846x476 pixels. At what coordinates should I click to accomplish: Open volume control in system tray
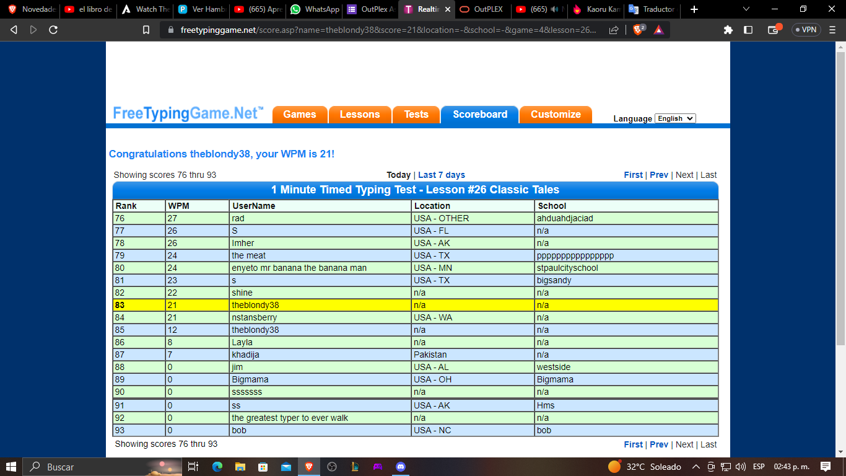click(741, 467)
